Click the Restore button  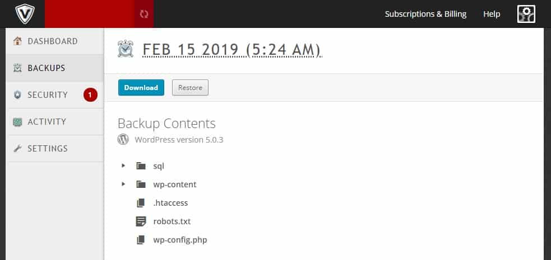(190, 88)
